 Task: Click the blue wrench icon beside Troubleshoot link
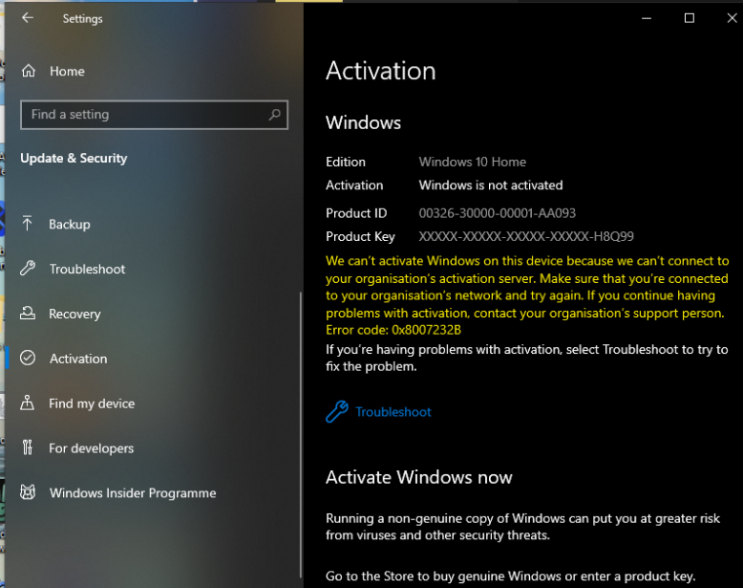[x=337, y=411]
